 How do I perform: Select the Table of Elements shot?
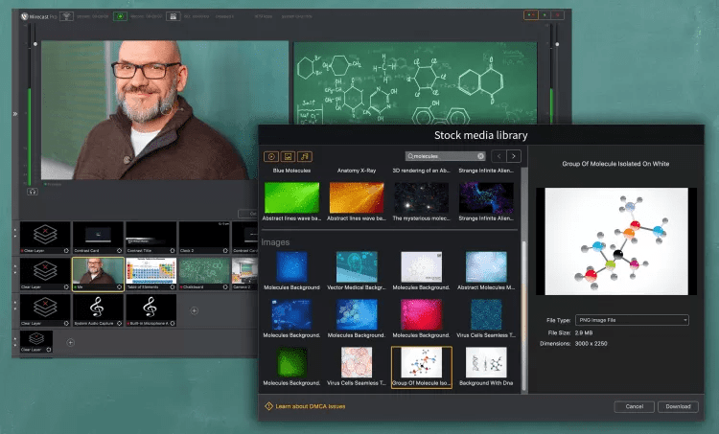[151, 272]
